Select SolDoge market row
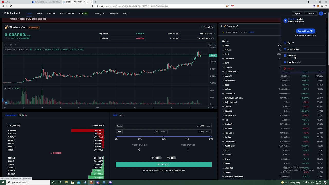This screenshot has height=185, width=329. pos(272,89)
